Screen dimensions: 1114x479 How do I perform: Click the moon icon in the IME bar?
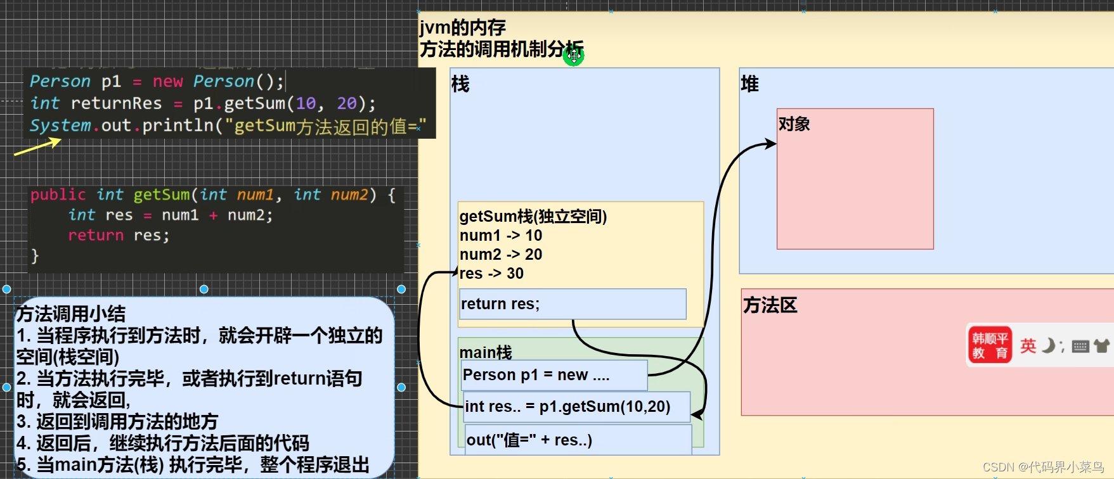(1049, 345)
